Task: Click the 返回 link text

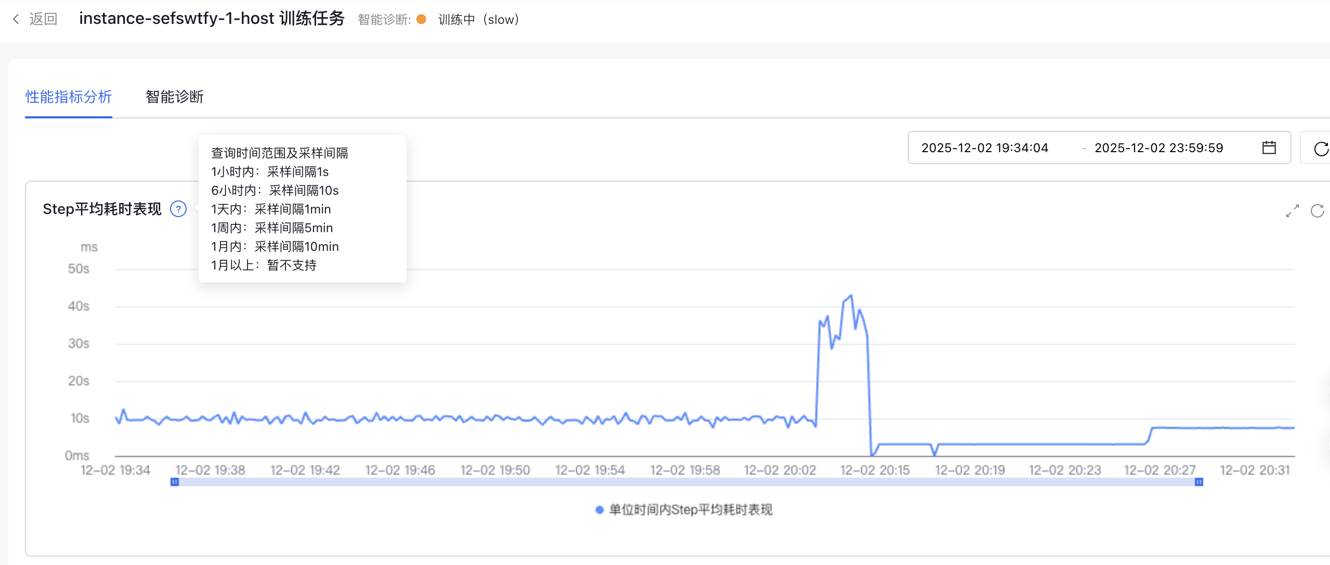Action: coord(43,19)
